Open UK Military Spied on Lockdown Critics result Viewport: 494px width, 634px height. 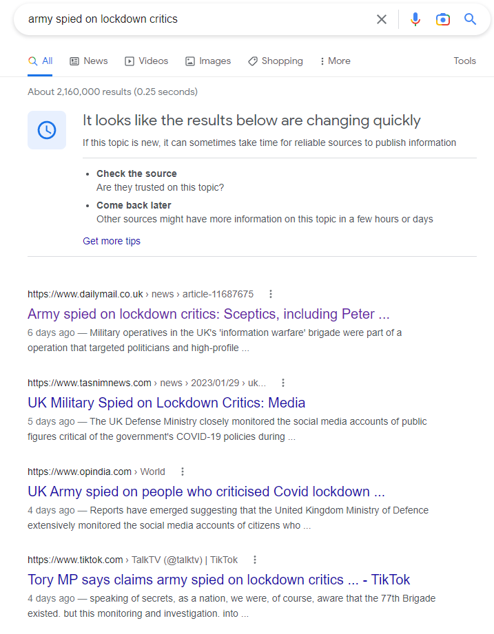(x=166, y=403)
